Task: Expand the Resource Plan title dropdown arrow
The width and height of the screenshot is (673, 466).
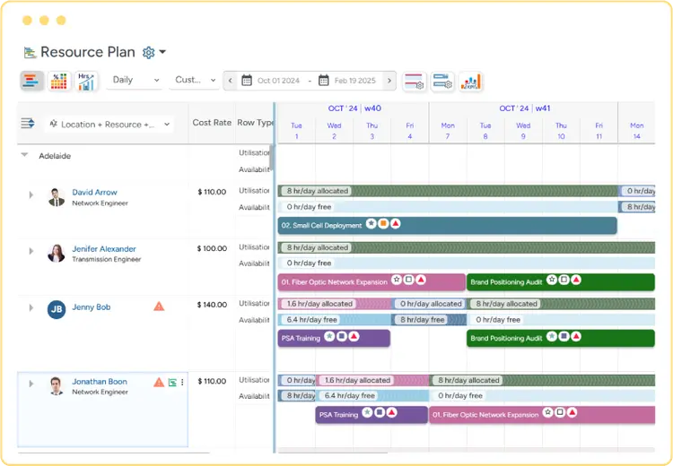Action: 162,52
